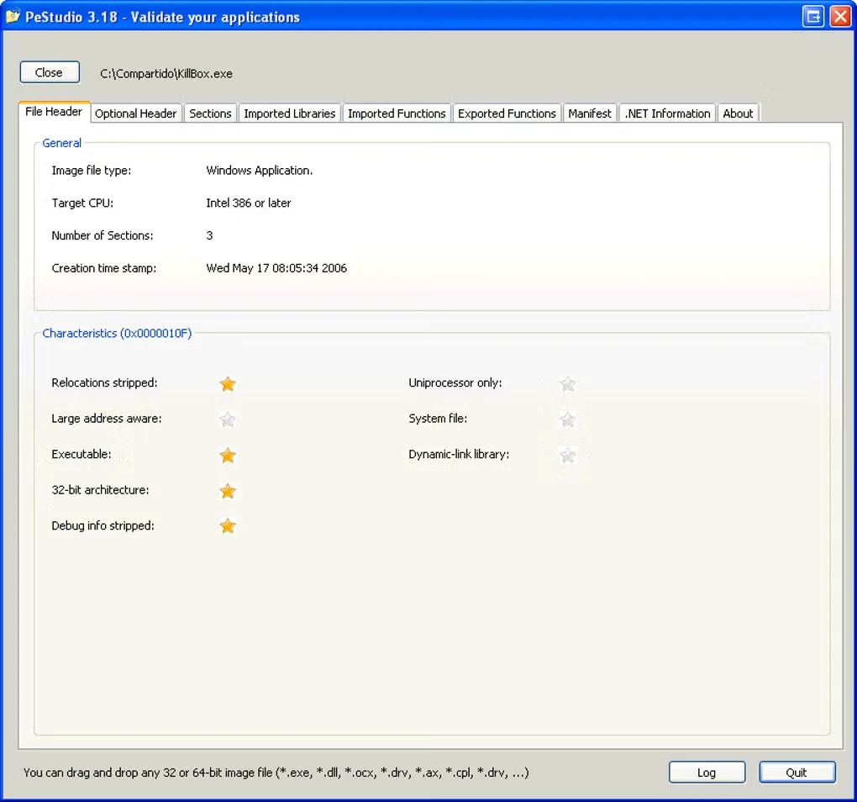Click the 'Dynamic-link library:' label

[x=459, y=454]
